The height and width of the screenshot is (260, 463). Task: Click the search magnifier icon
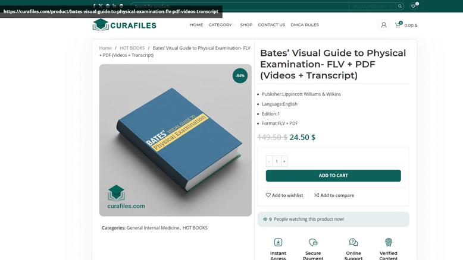pos(400,6)
